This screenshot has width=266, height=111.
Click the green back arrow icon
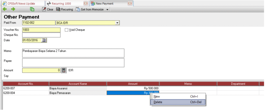click(5, 9)
